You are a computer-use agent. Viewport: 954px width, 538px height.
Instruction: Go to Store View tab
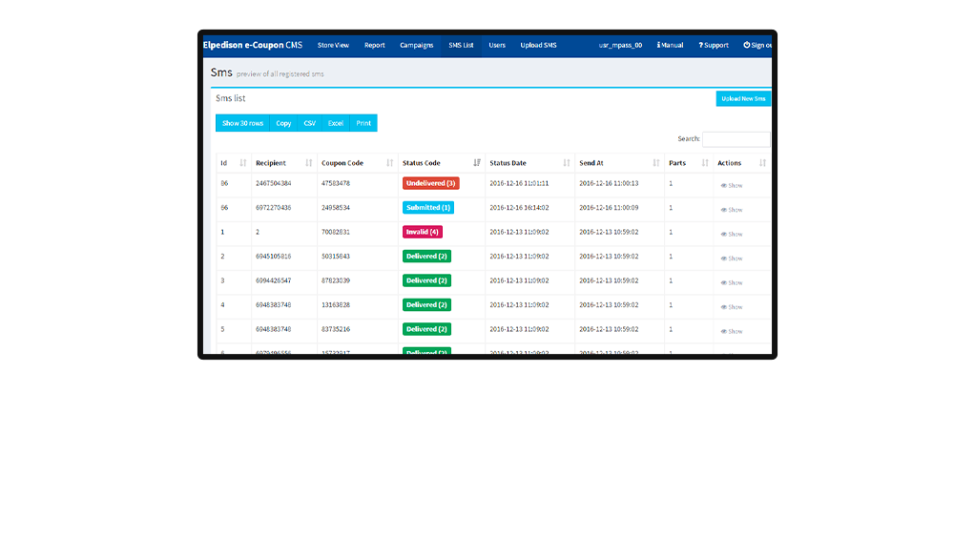tap(333, 45)
